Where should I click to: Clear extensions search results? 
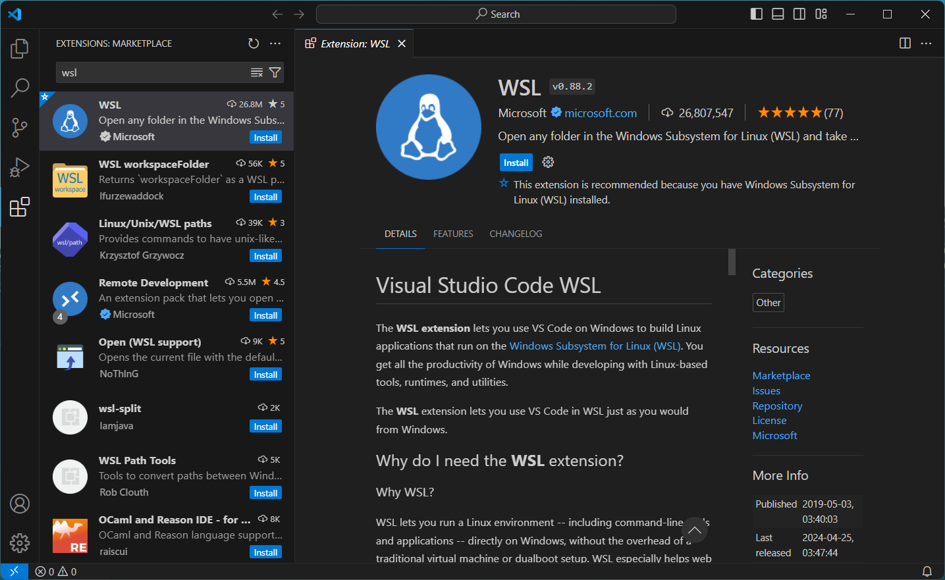(257, 72)
